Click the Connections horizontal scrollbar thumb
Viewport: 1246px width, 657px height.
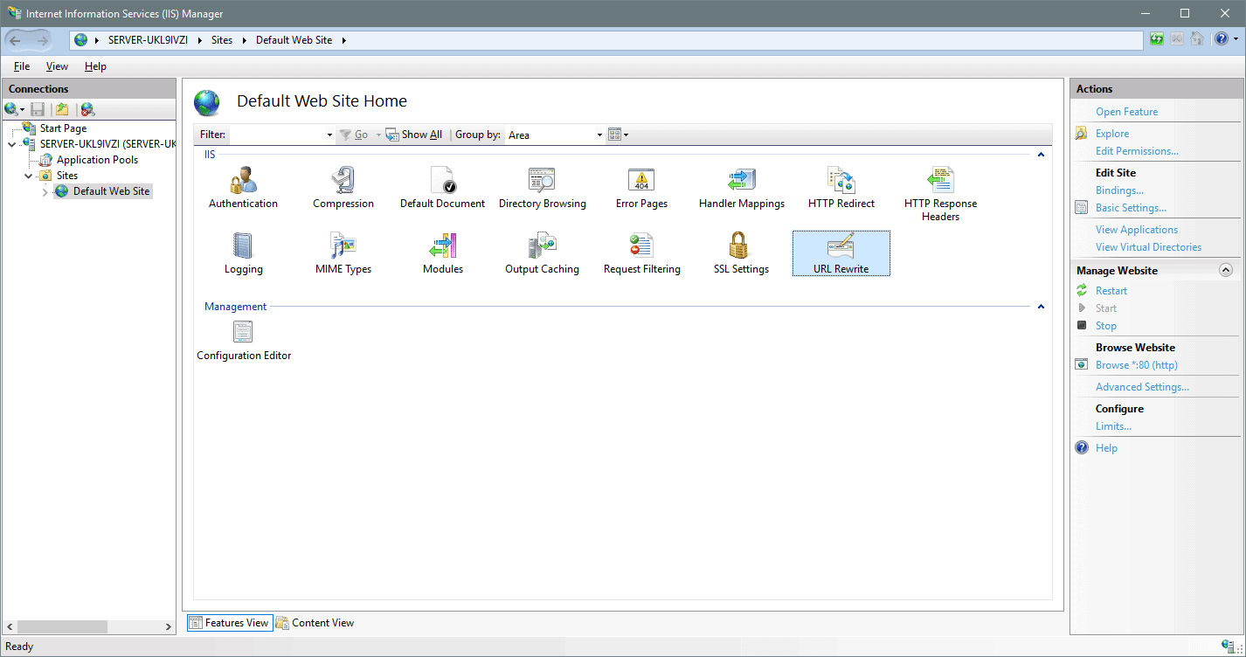pos(62,627)
